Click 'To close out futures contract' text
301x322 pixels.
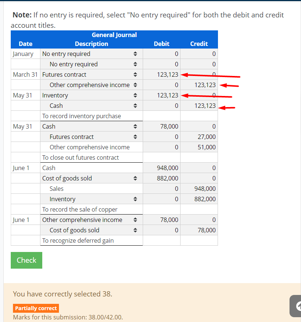(x=80, y=157)
